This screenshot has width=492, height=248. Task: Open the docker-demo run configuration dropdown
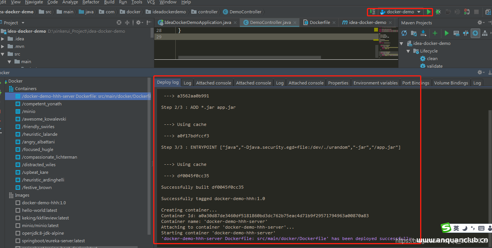tap(419, 12)
